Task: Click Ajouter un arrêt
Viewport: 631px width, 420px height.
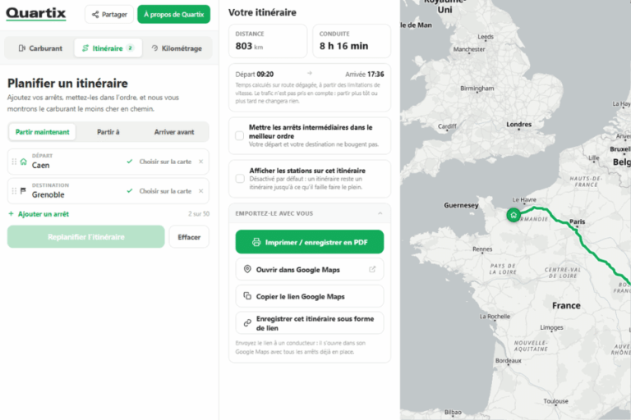Action: point(39,214)
